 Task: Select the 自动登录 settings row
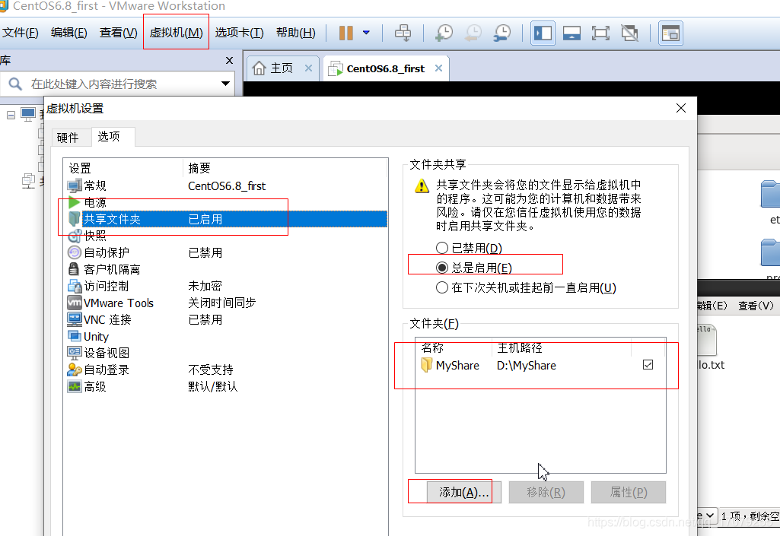coord(227,370)
